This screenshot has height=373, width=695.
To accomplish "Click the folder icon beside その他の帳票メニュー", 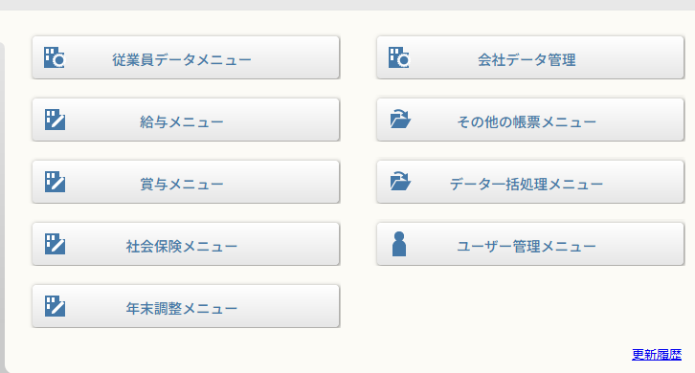I will 400,120.
